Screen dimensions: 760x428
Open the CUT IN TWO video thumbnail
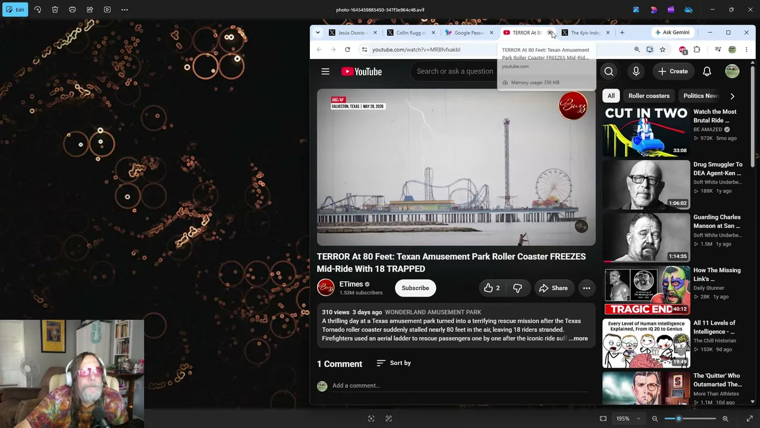(x=647, y=132)
